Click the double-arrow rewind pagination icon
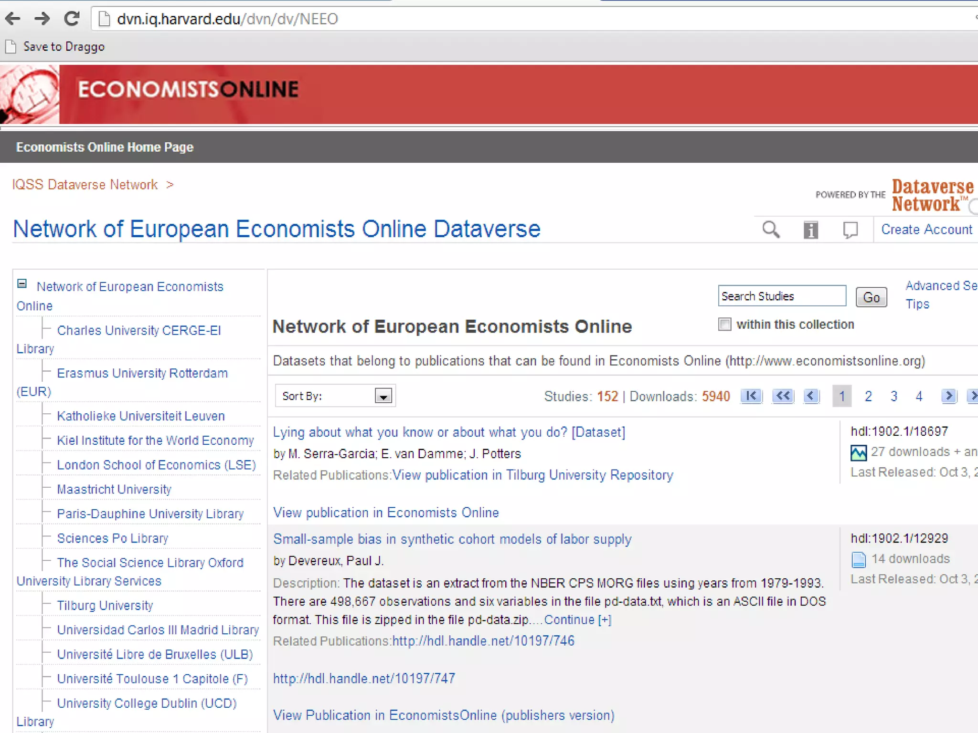The image size is (978, 733). pos(783,396)
